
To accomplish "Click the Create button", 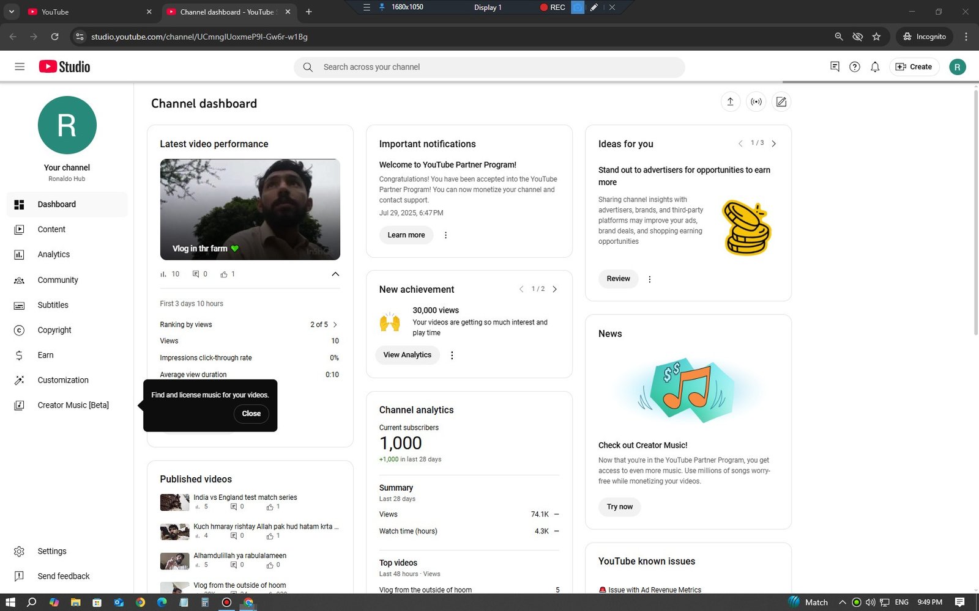I will pos(914,67).
